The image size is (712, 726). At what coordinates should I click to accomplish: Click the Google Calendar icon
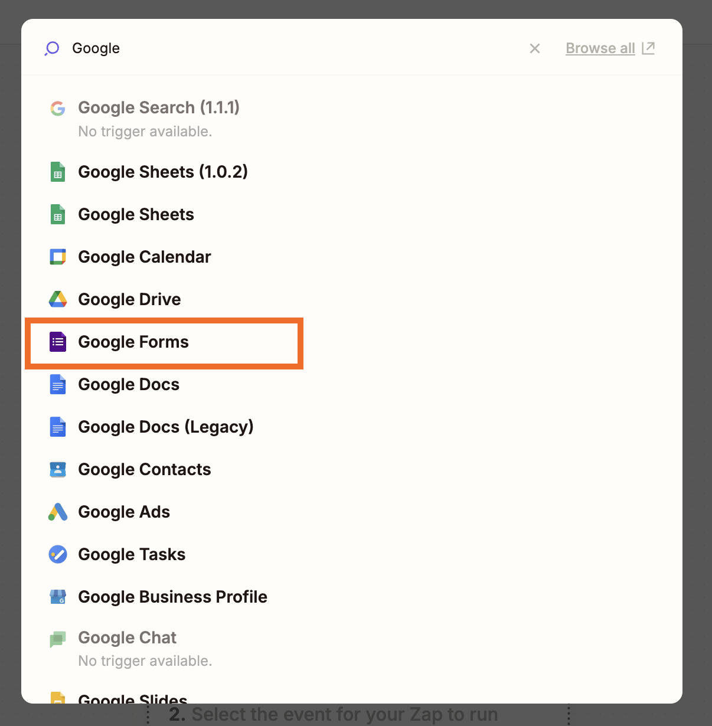tap(58, 257)
